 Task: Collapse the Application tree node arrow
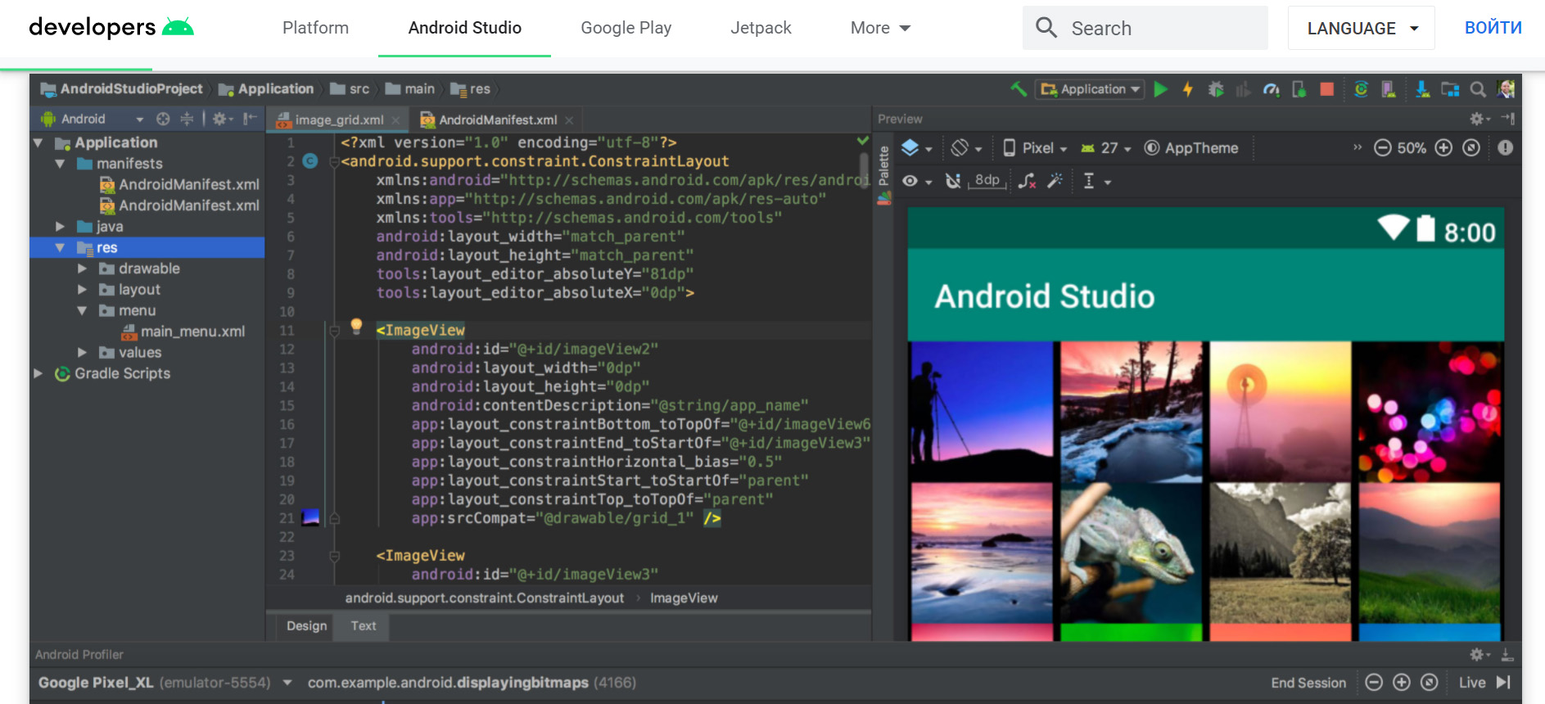coord(38,142)
